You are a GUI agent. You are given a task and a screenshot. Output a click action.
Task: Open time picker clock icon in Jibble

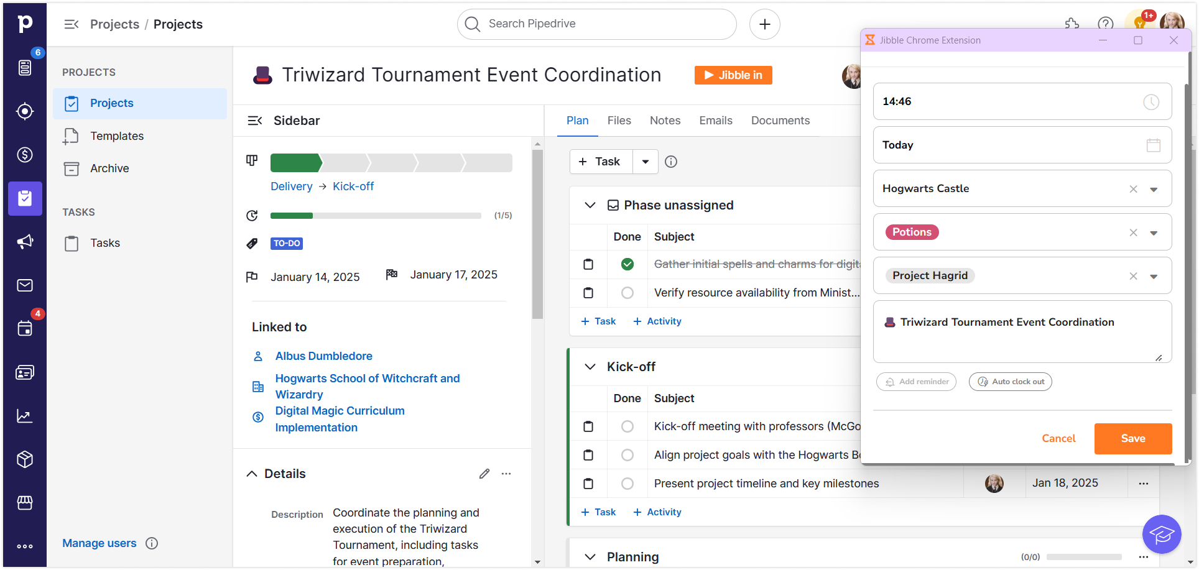1151,102
